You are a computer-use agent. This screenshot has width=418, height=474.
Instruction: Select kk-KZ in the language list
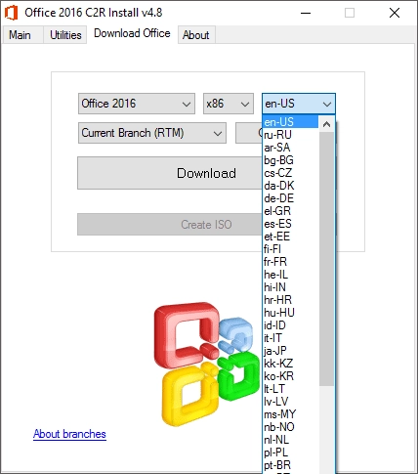click(290, 364)
